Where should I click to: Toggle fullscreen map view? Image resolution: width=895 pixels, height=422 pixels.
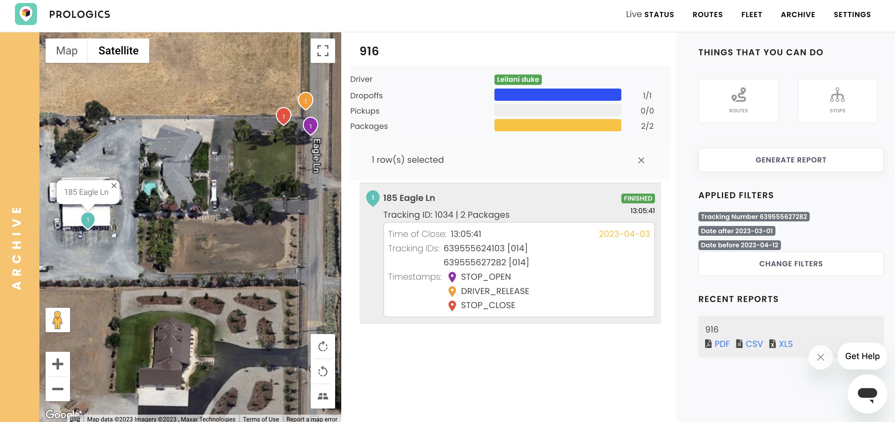pos(322,51)
